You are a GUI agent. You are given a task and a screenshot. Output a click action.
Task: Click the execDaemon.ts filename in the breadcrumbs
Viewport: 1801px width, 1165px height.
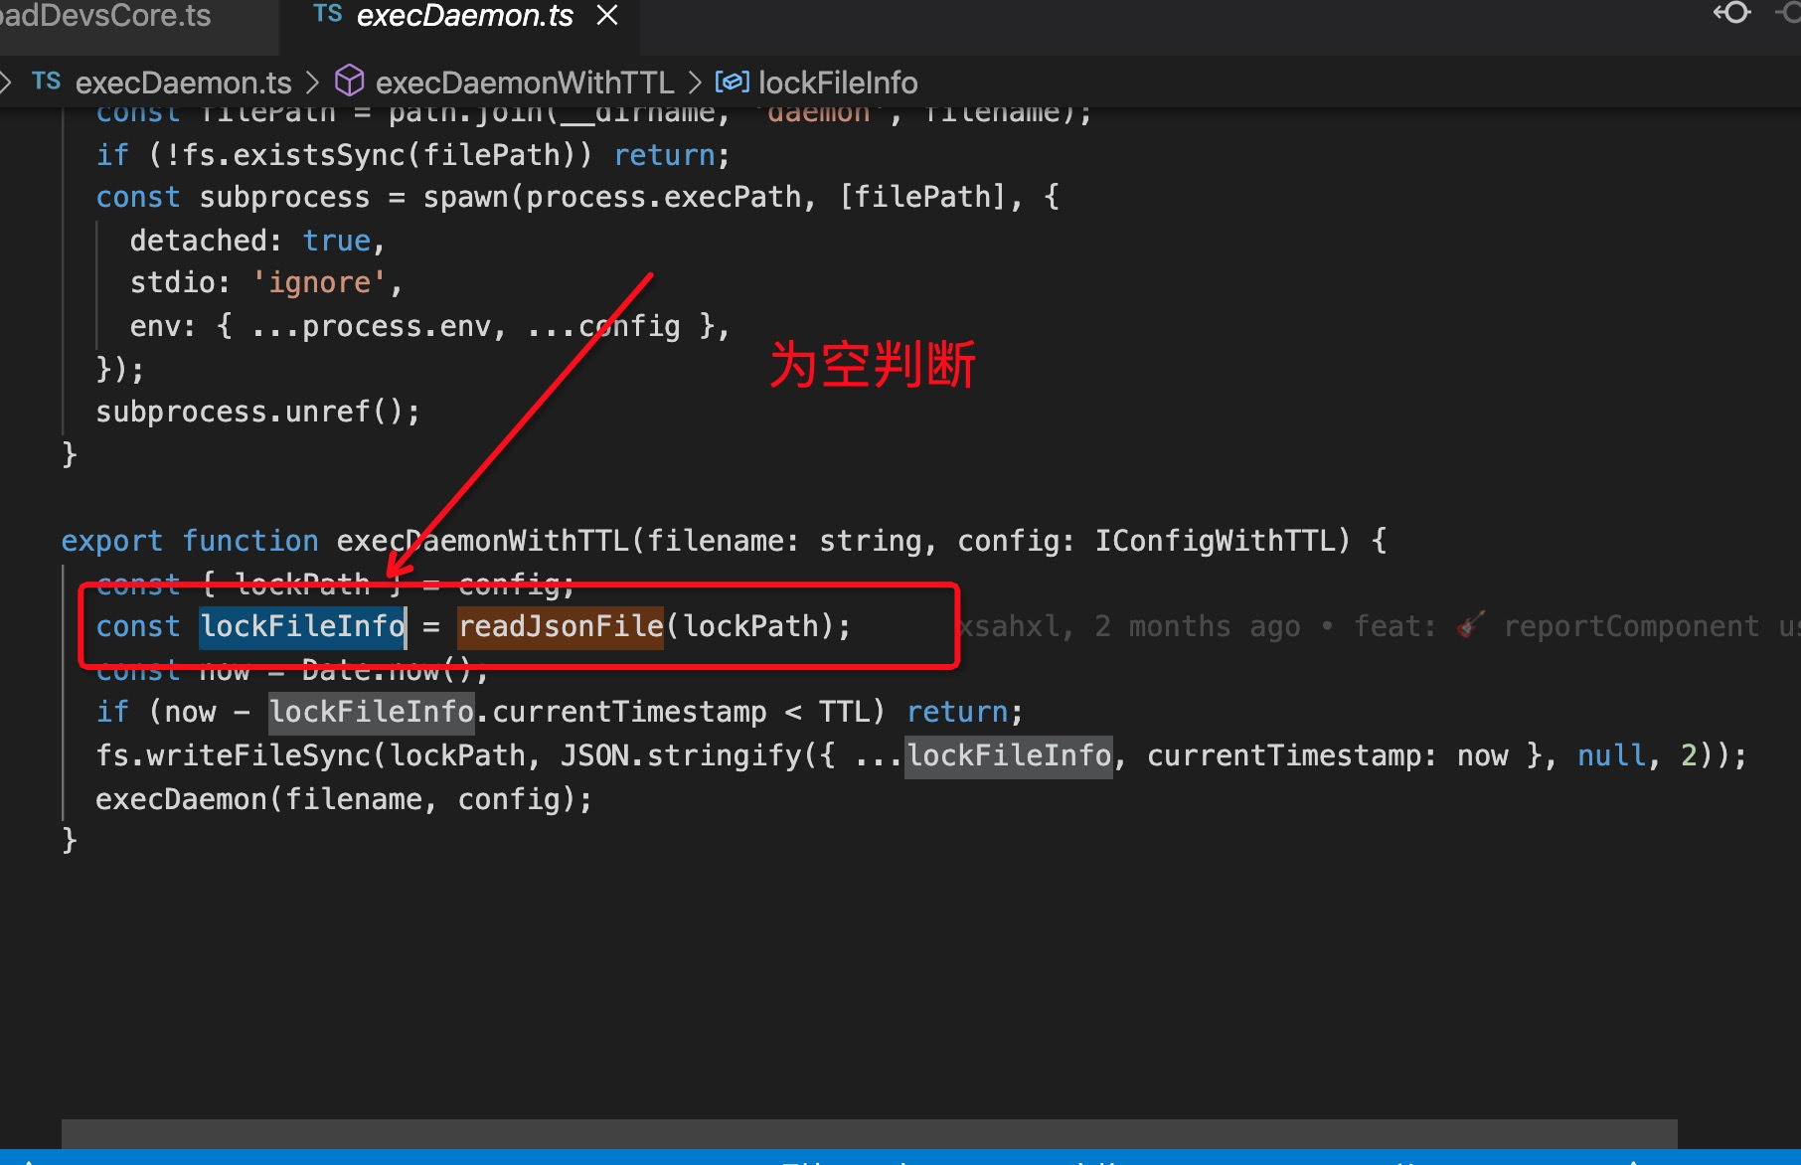pos(183,82)
